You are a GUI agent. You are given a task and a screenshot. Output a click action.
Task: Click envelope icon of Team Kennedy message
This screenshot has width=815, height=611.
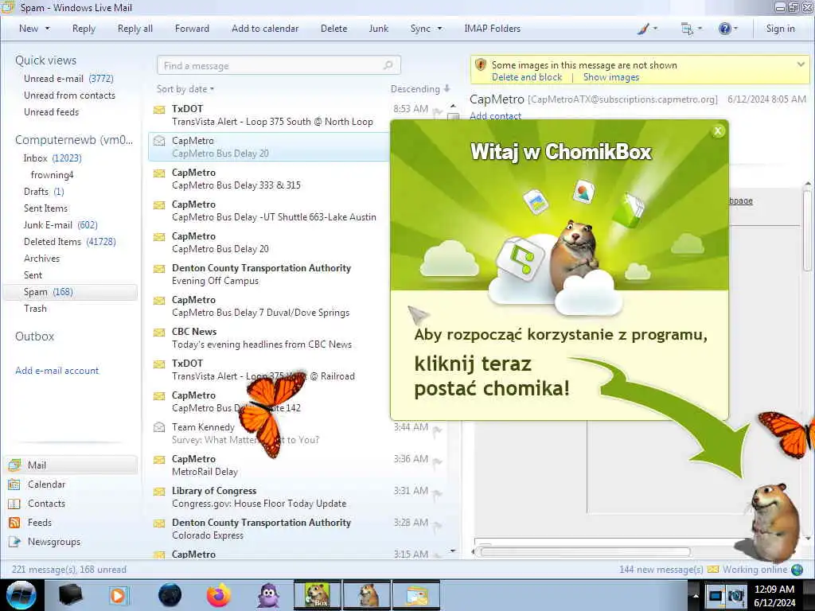click(159, 427)
